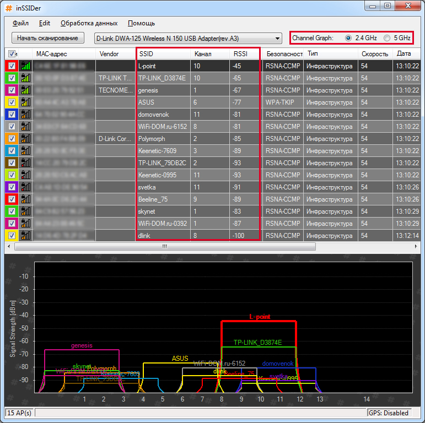This screenshot has width=425, height=423.
Task: Click the Keenetic-7609 blue color swatch
Action: [x=12, y=150]
